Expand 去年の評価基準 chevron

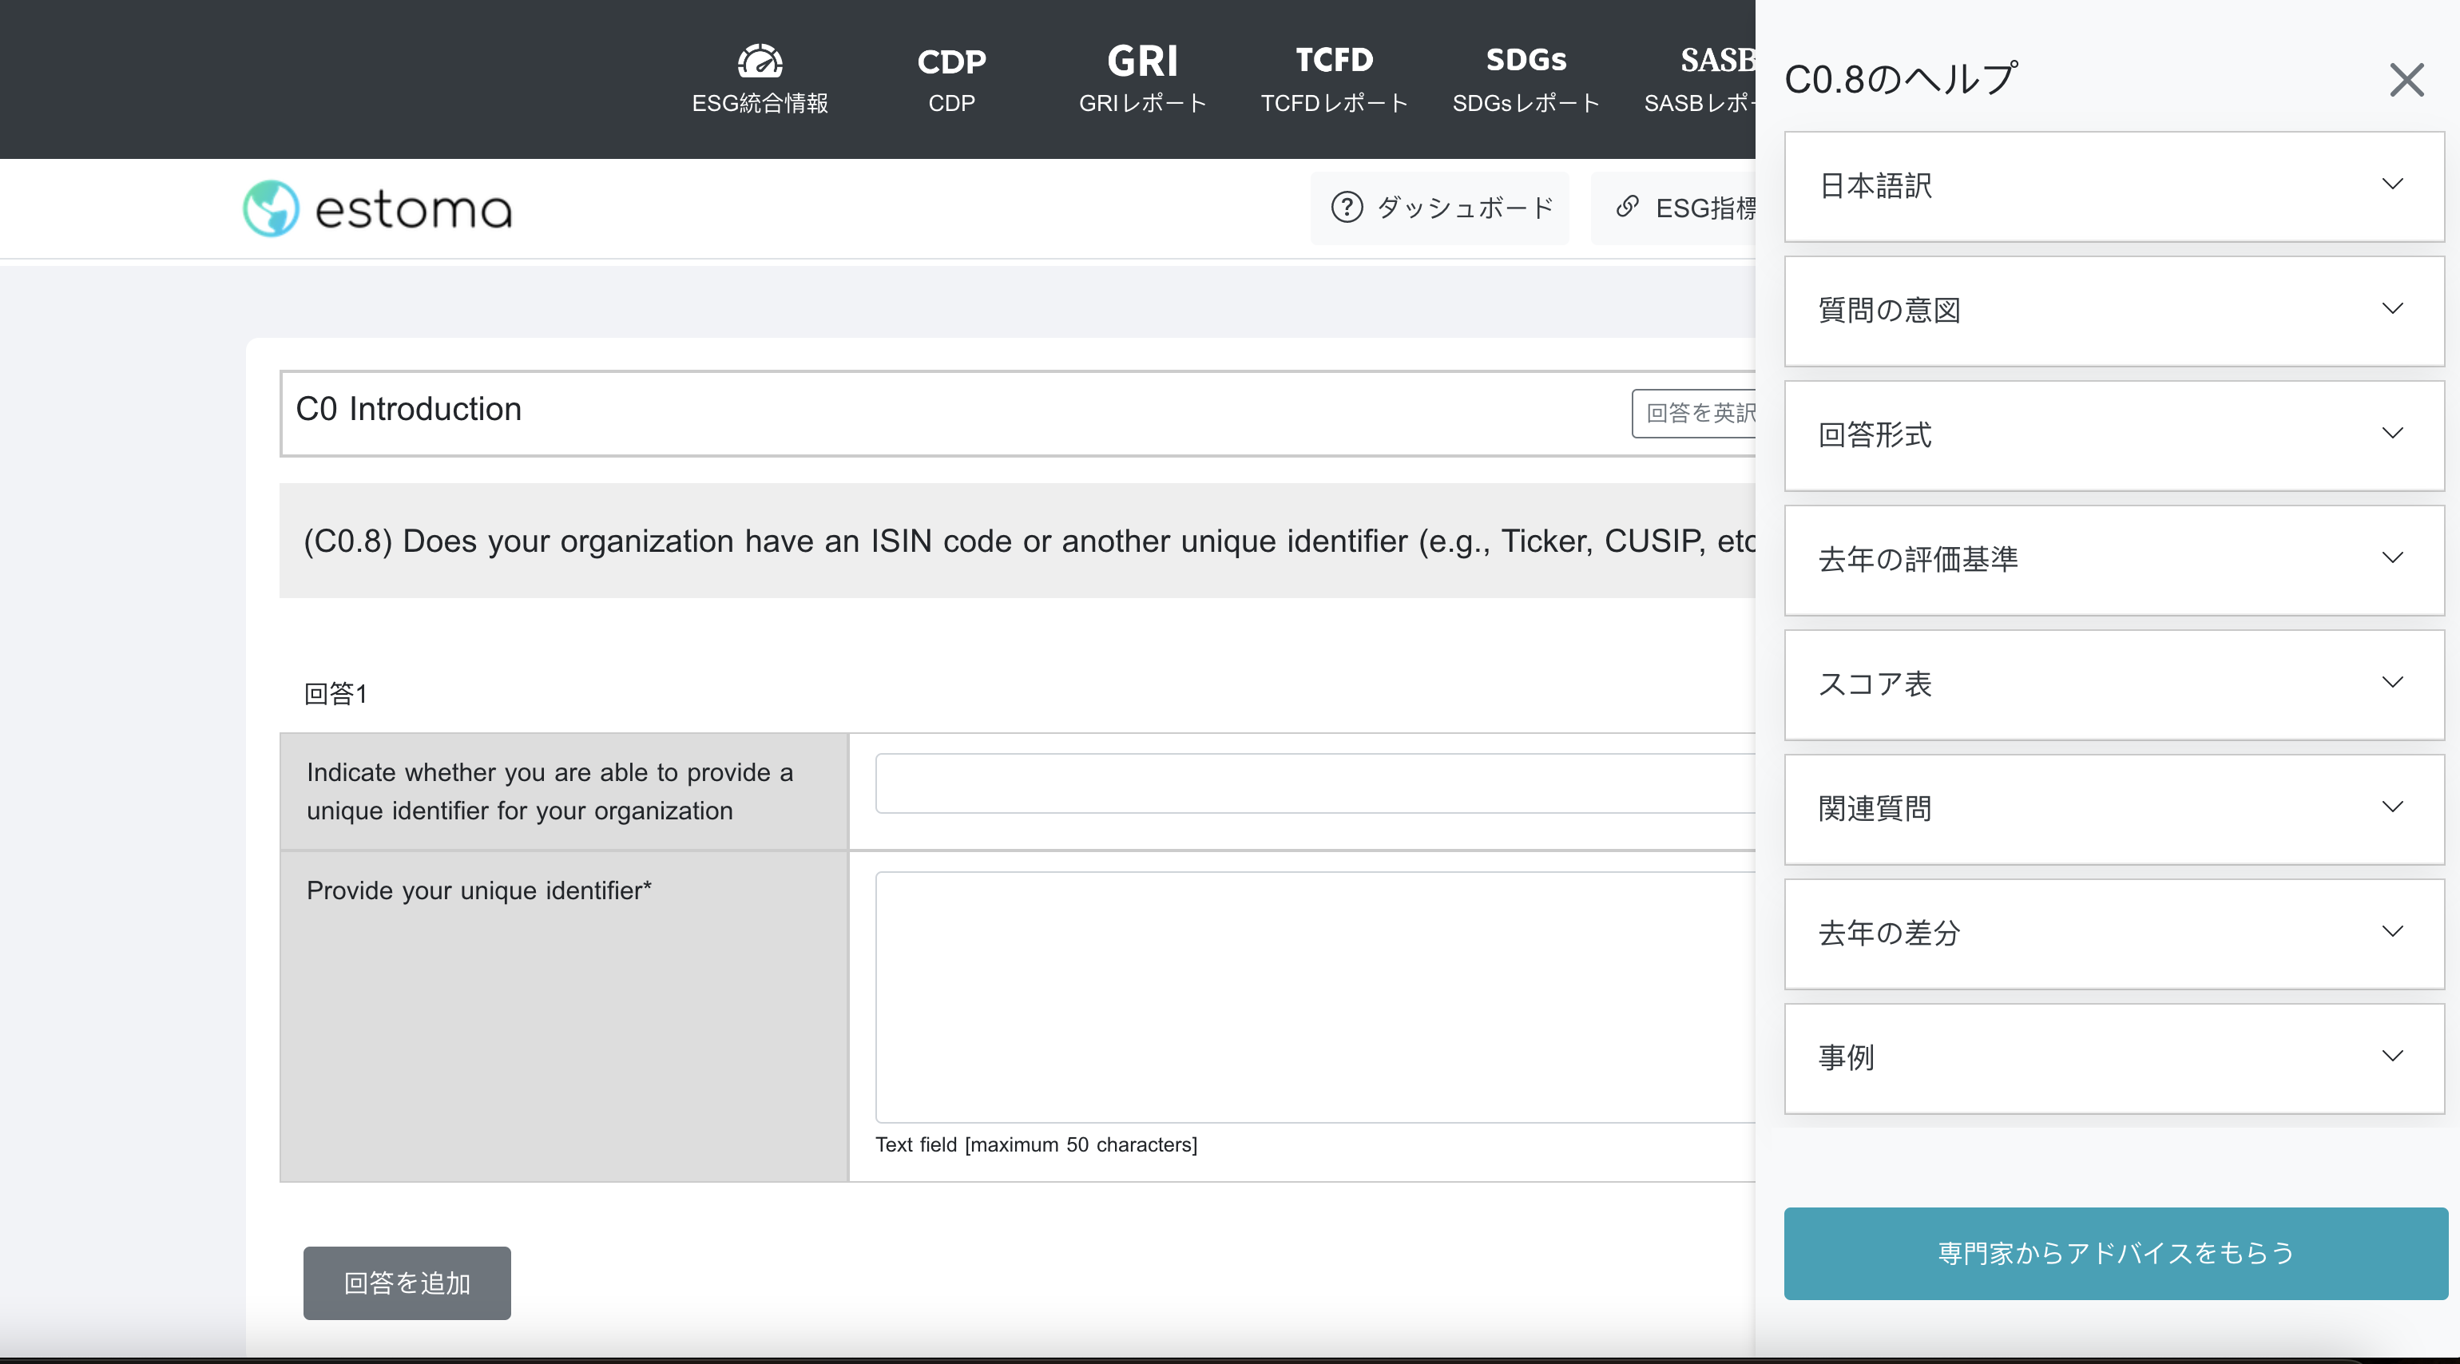coord(2391,558)
